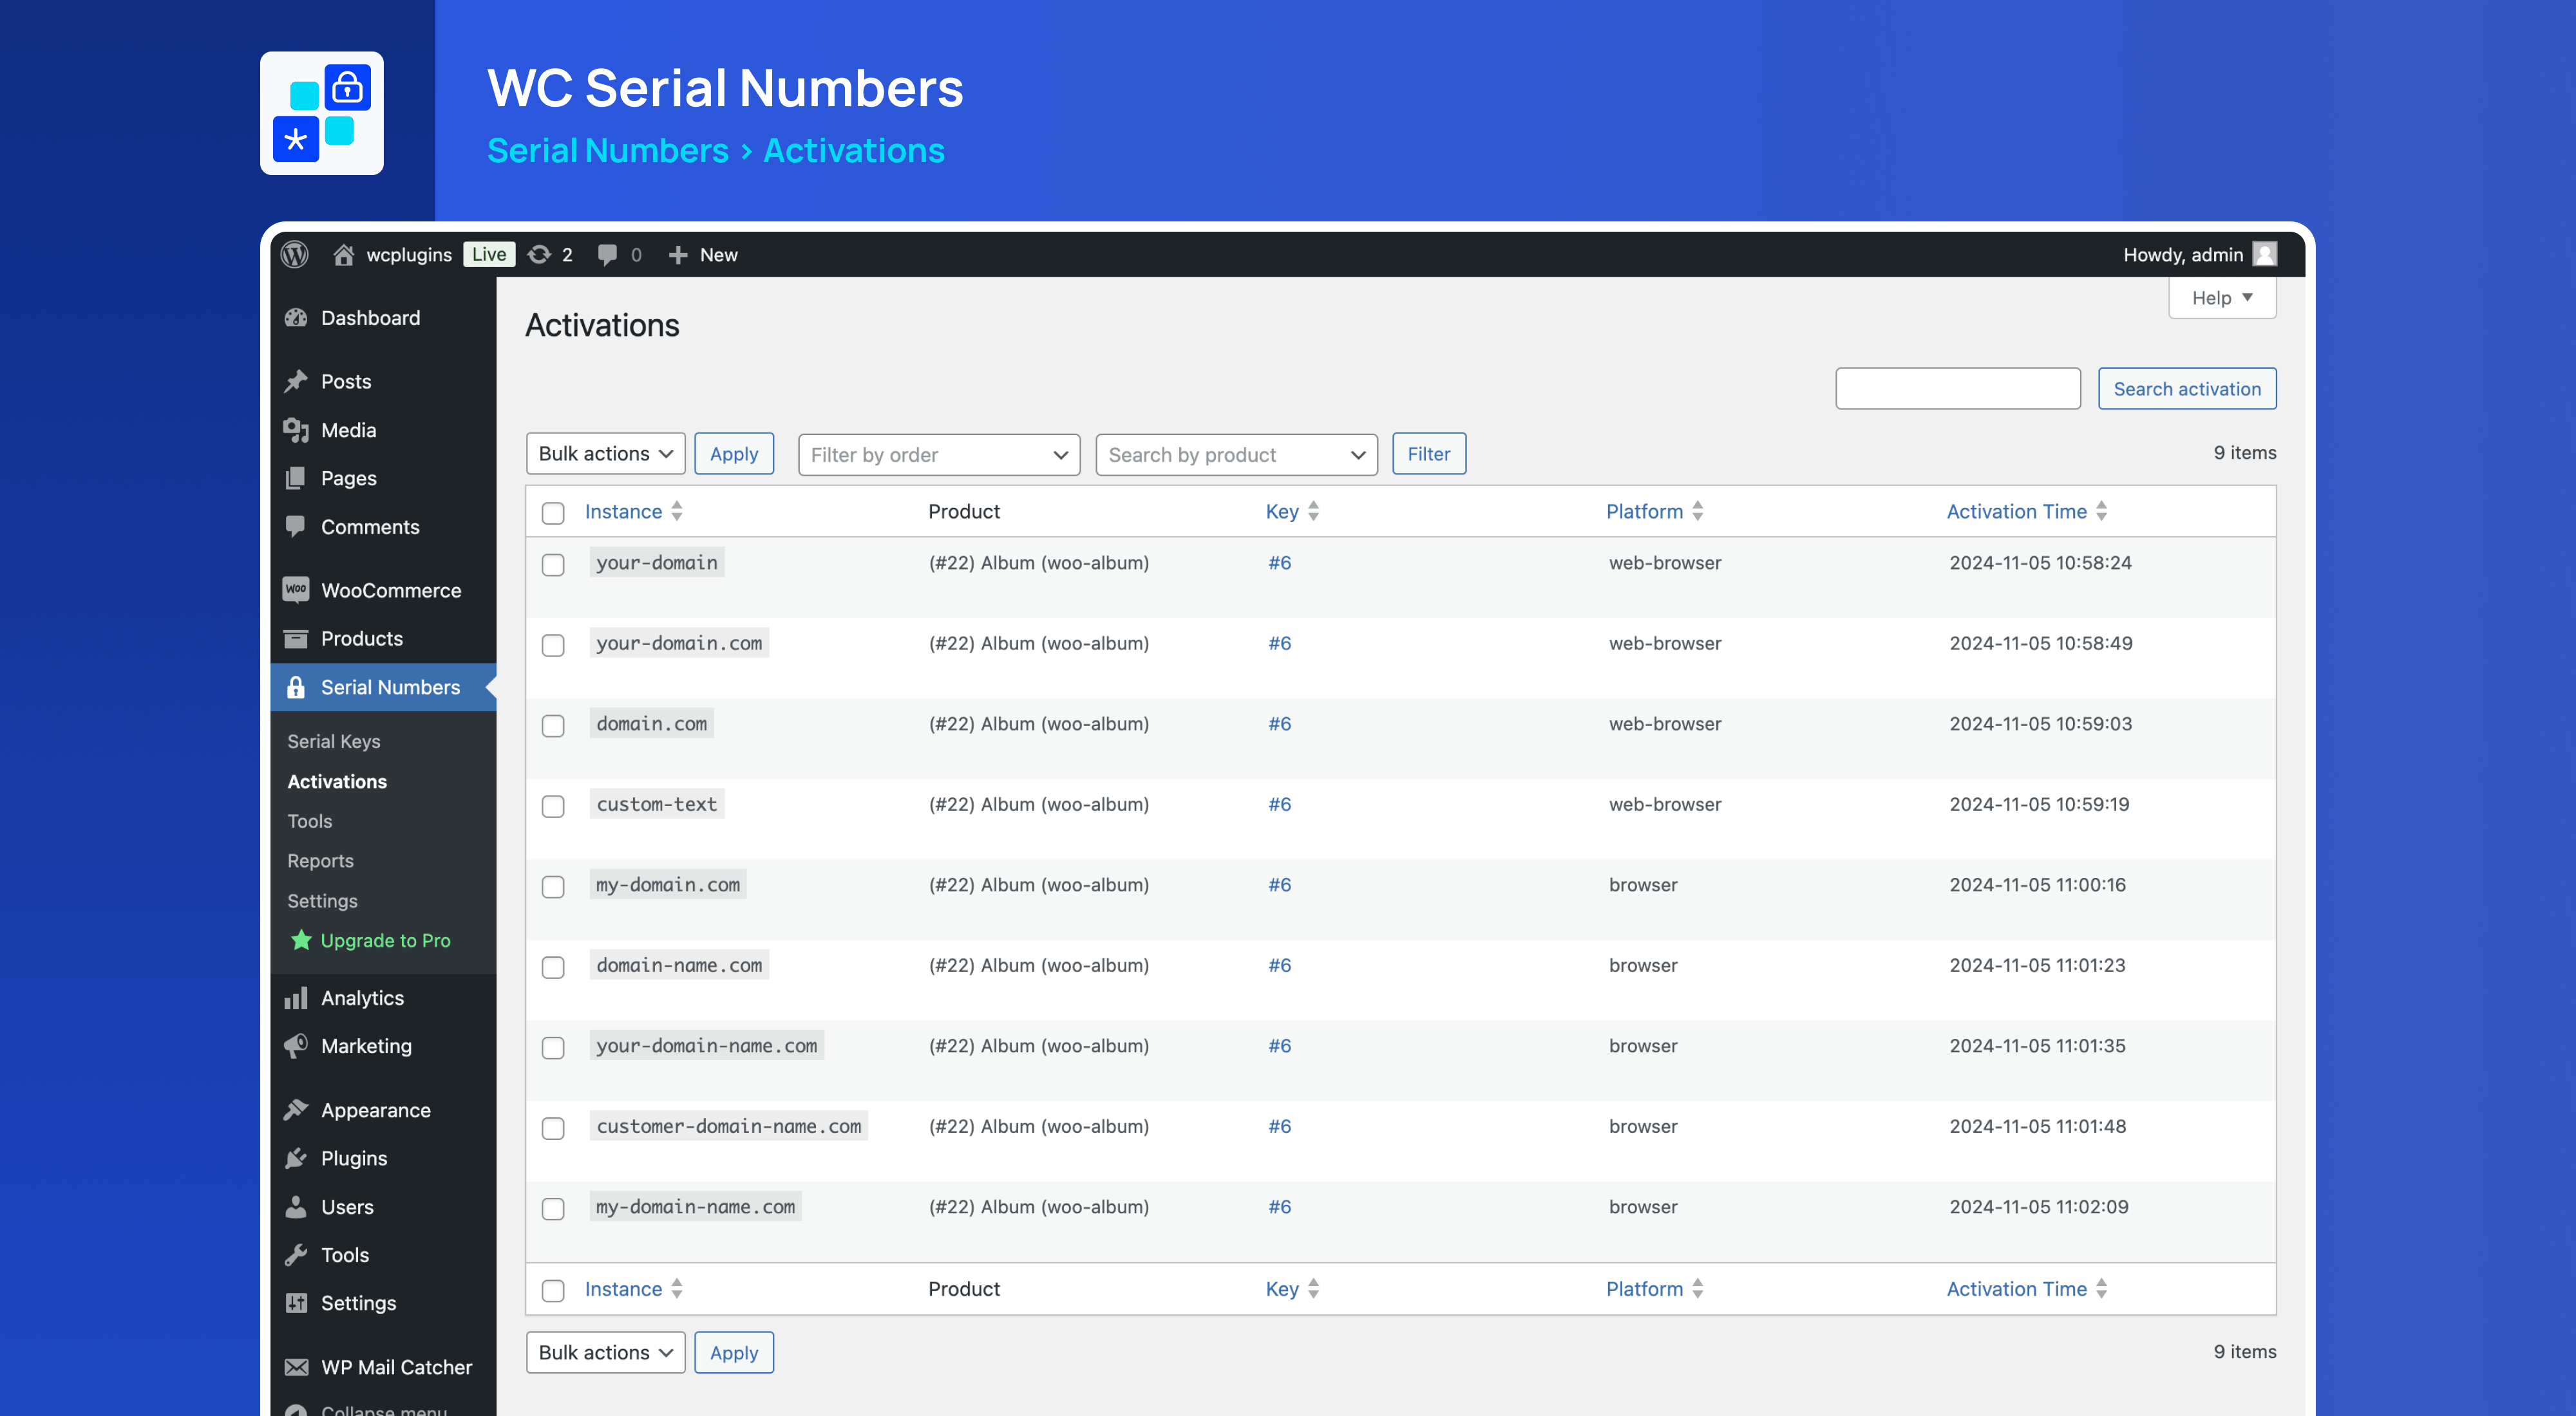Open key #6 link in my-domain-name.com row
The image size is (2576, 1416).
(x=1280, y=1206)
